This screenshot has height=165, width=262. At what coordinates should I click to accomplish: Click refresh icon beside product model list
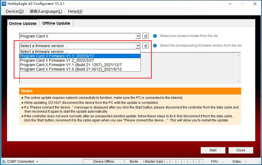pyautogui.click(x=146, y=36)
